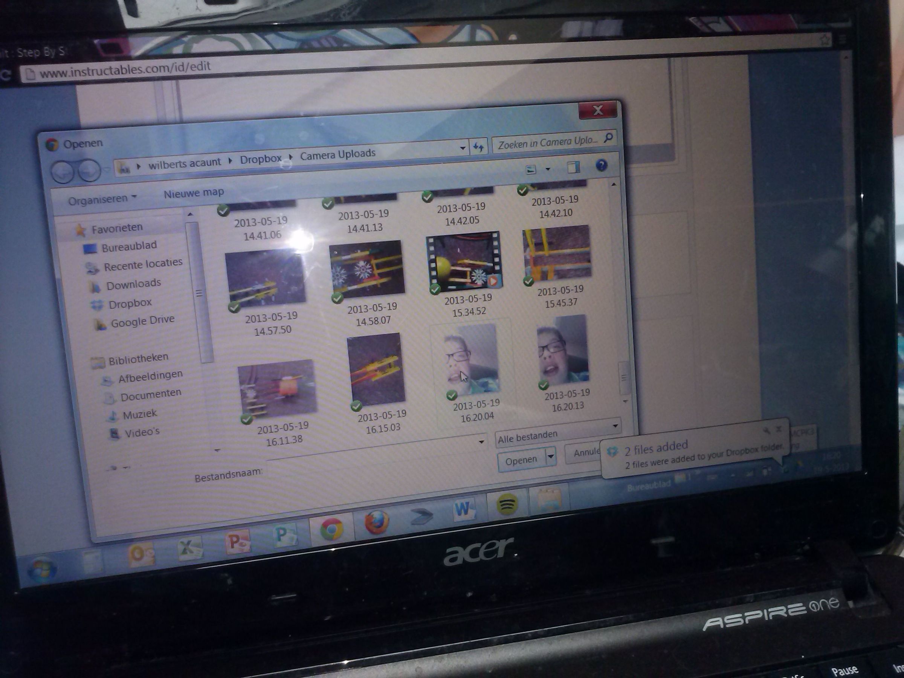Click Nieuwe map in the toolbar

[194, 193]
